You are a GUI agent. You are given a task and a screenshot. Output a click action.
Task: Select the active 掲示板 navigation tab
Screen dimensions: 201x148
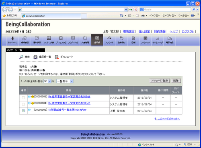[97, 40]
